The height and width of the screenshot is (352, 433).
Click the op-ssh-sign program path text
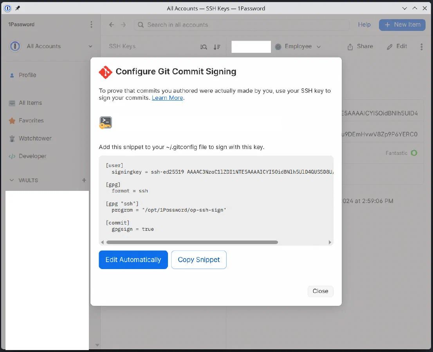tap(184, 210)
